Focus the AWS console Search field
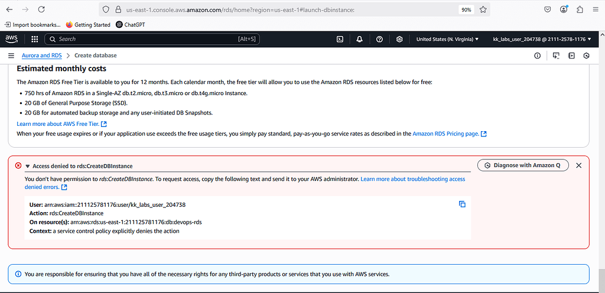Screen dimensions: 605x293 [152, 39]
